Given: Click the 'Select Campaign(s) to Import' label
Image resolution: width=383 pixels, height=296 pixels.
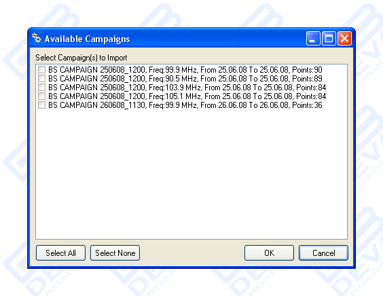Looking at the screenshot, I should tap(81, 58).
